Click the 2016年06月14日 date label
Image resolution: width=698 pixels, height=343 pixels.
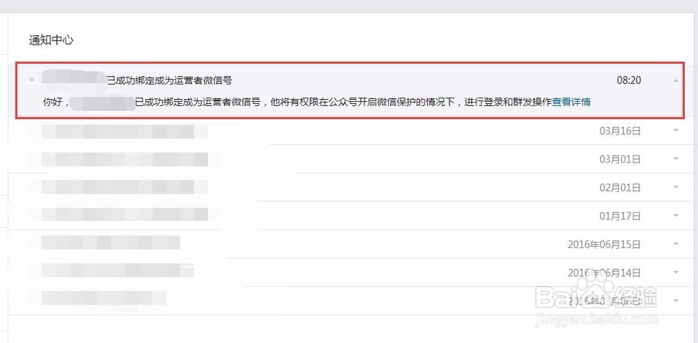click(604, 273)
